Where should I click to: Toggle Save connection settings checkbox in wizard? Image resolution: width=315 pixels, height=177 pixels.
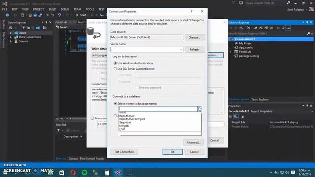(92, 118)
